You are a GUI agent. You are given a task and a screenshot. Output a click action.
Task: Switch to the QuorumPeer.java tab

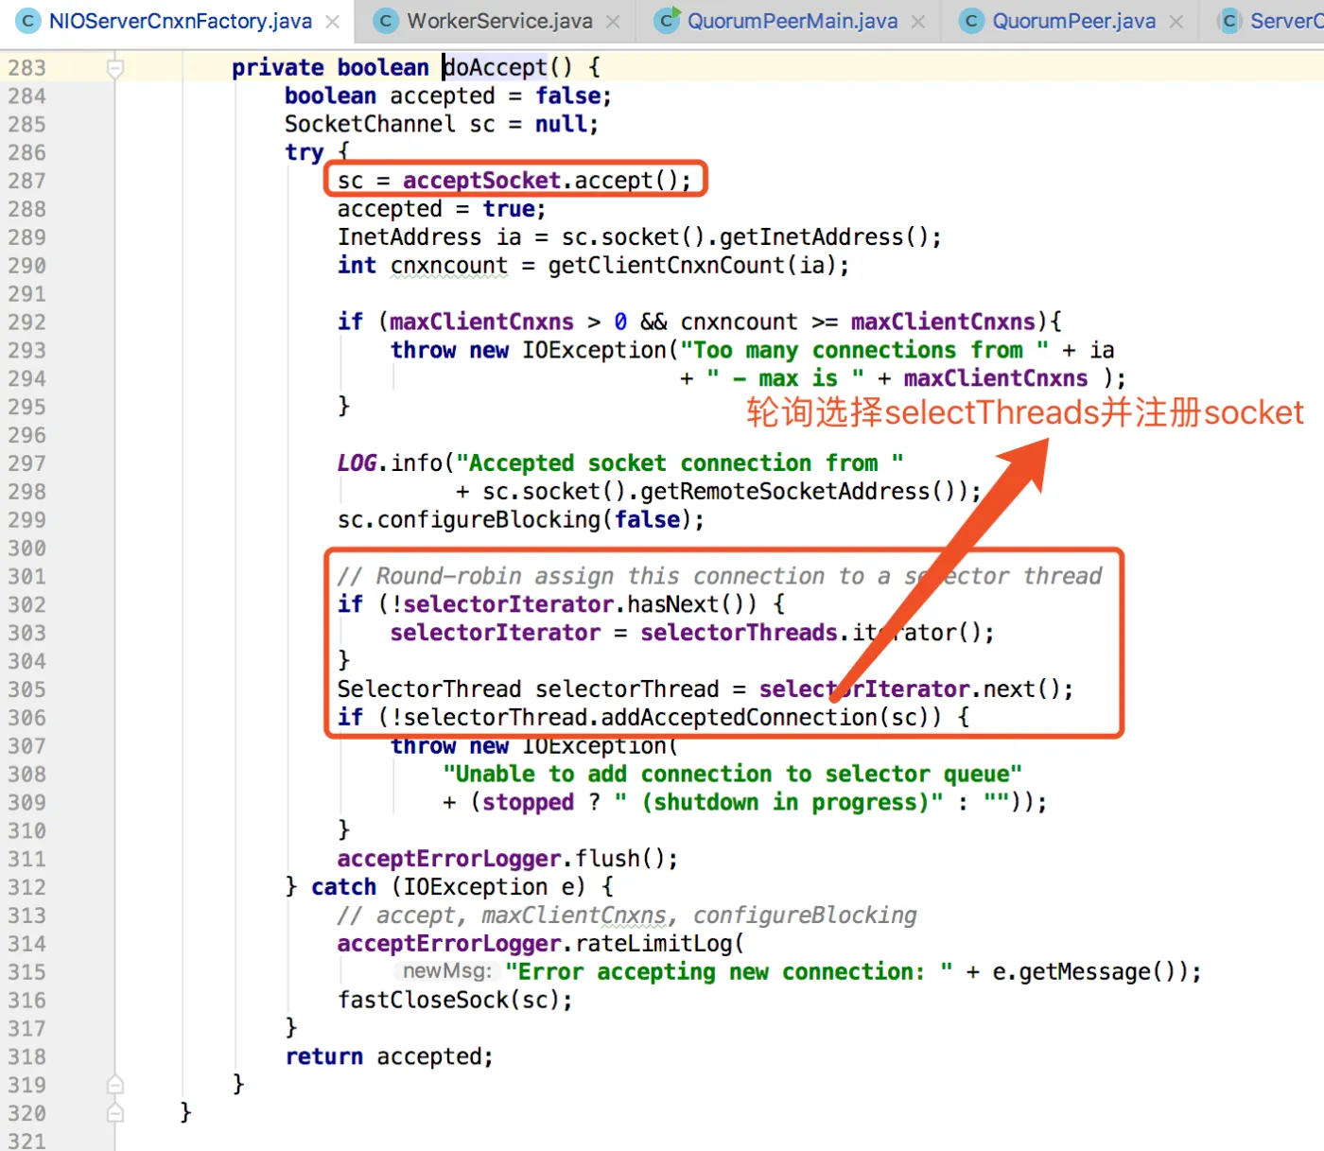(1073, 21)
